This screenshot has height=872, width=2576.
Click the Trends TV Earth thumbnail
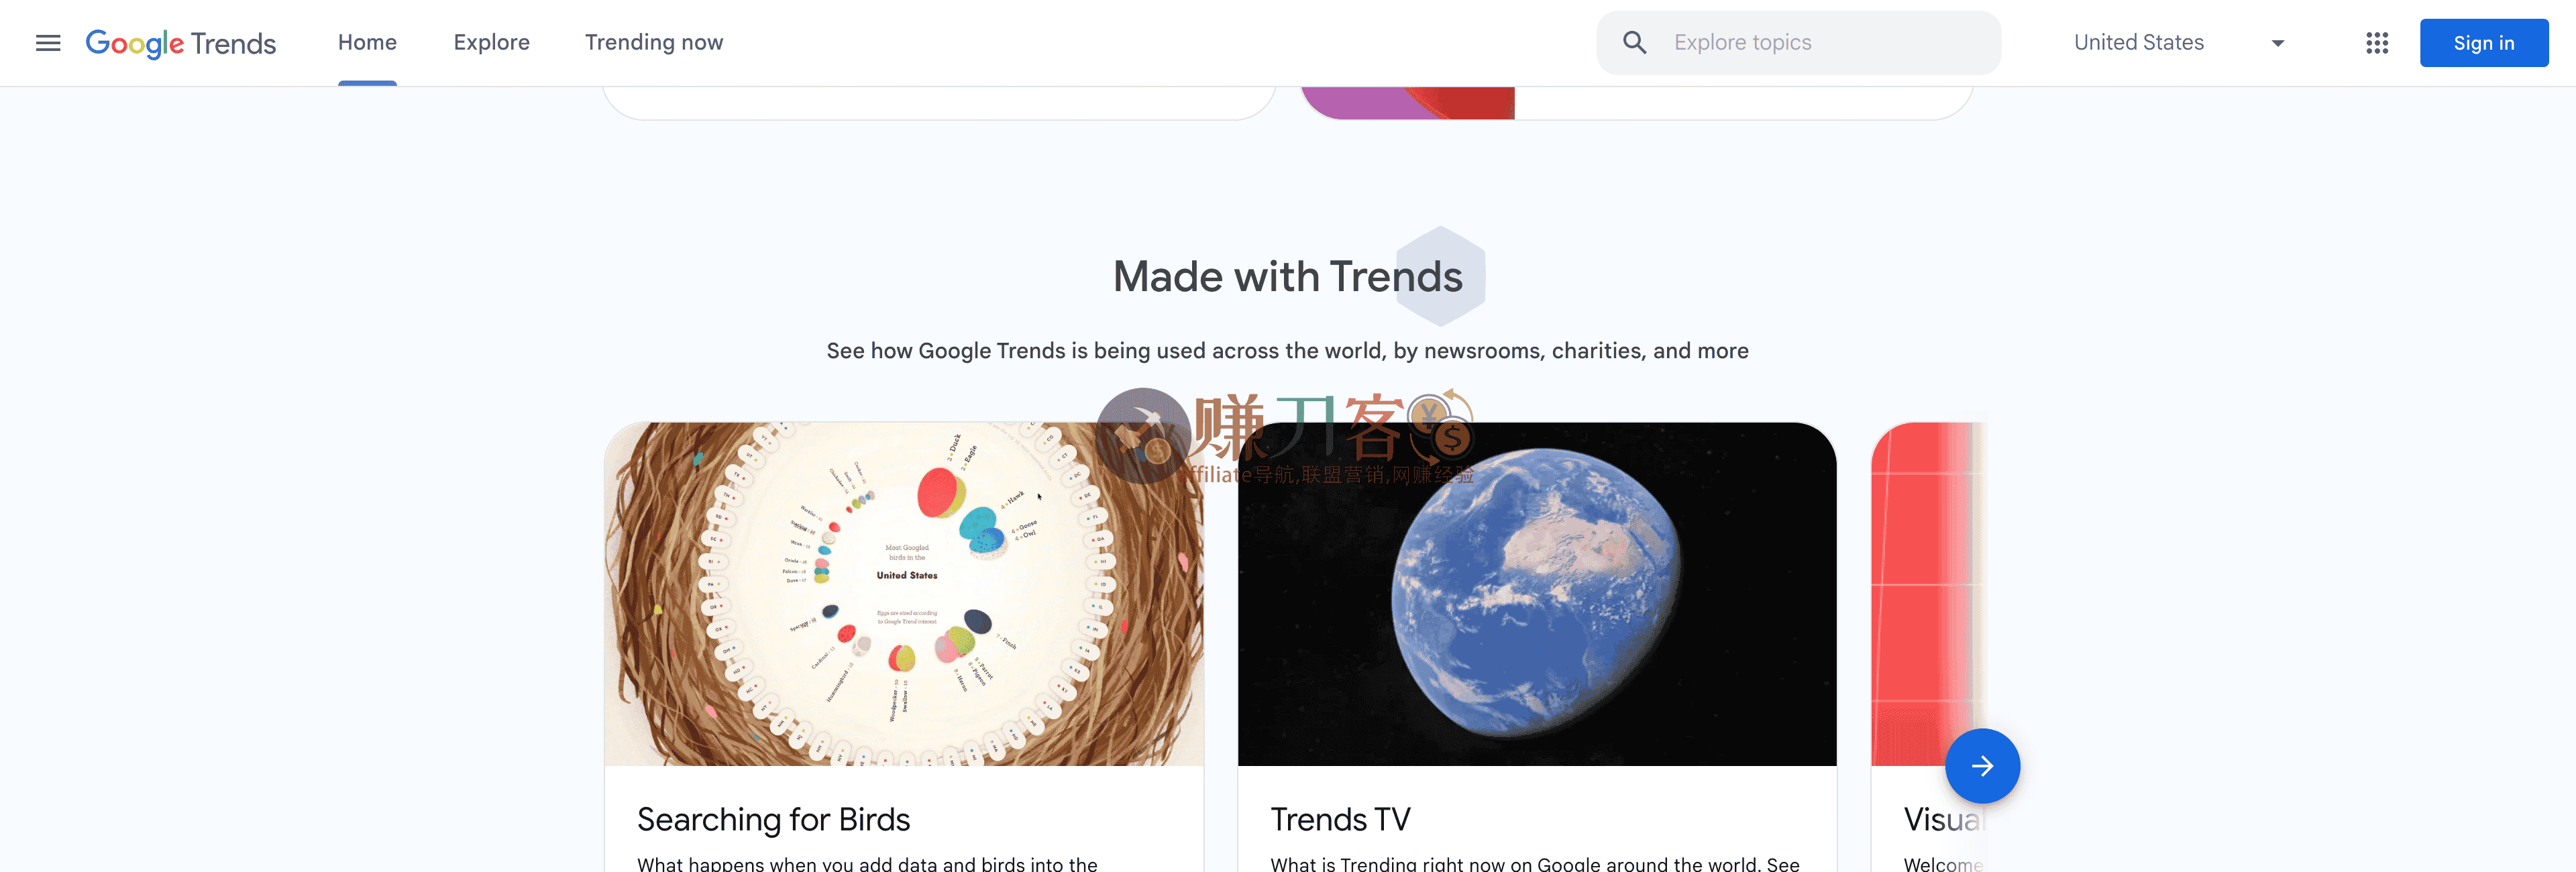(1537, 595)
